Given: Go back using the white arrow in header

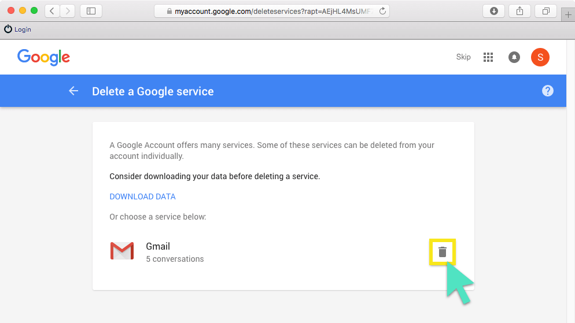Looking at the screenshot, I should click(73, 91).
